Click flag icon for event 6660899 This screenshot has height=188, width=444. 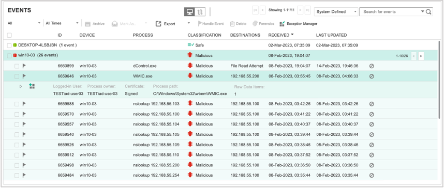[x=24, y=66]
